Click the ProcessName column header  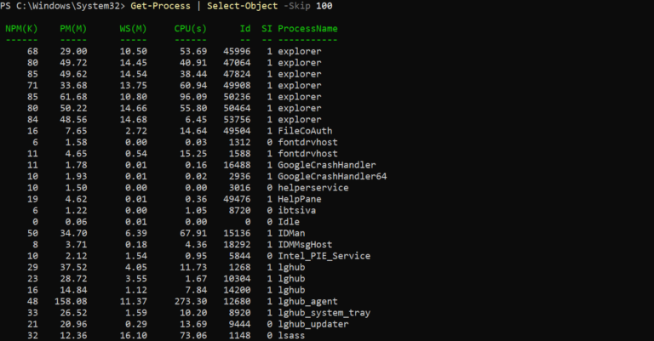coord(307,28)
